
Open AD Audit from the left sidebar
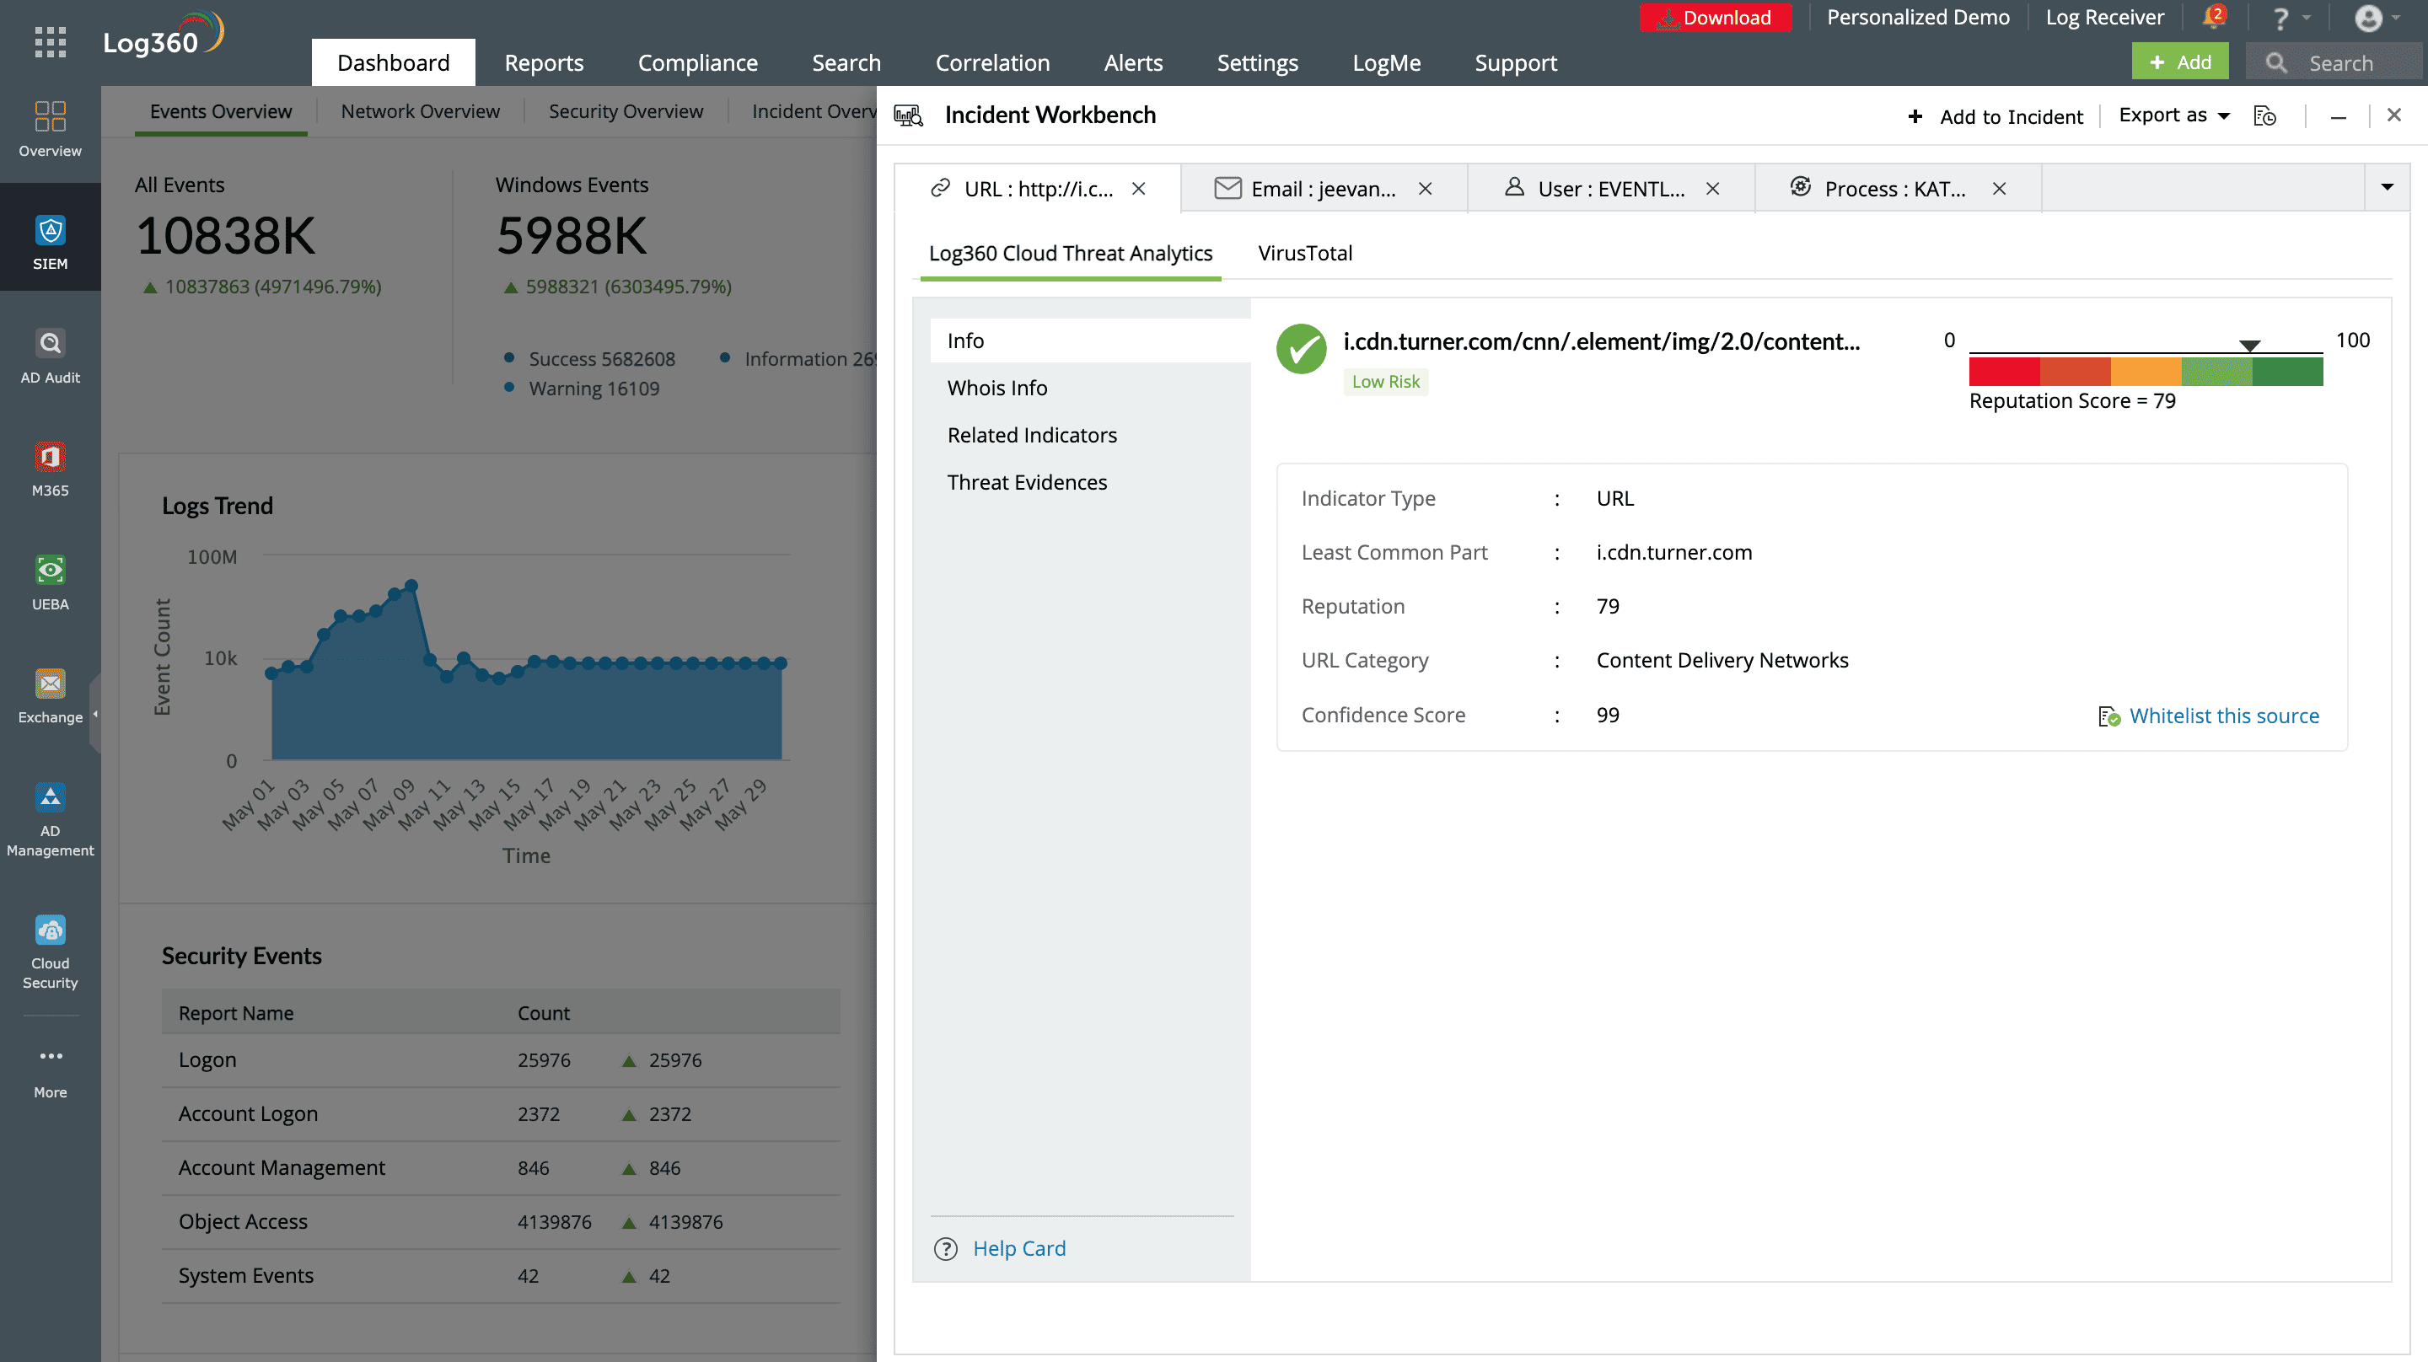pyautogui.click(x=50, y=353)
